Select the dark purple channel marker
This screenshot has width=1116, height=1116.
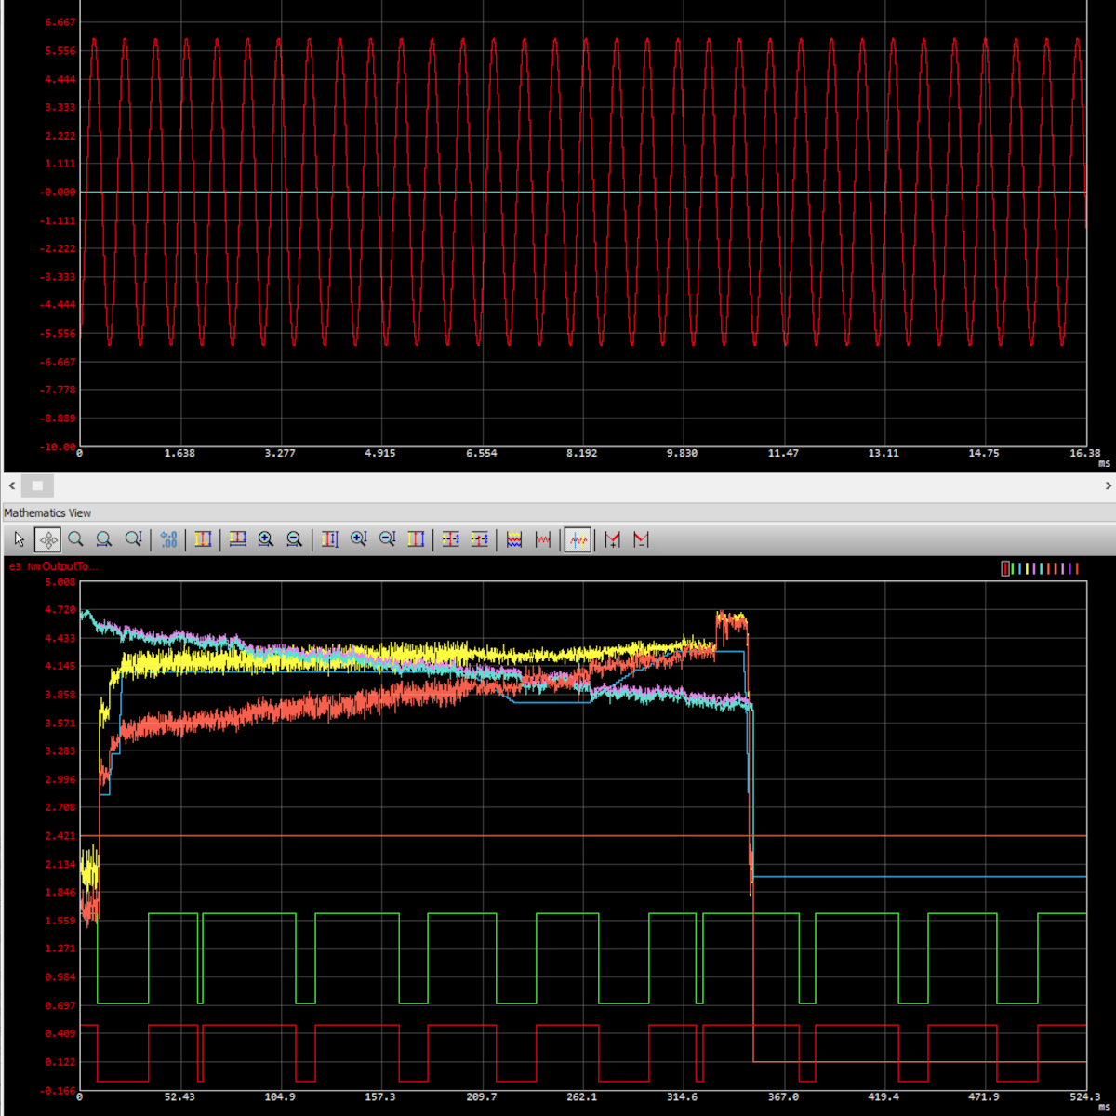tap(1069, 568)
